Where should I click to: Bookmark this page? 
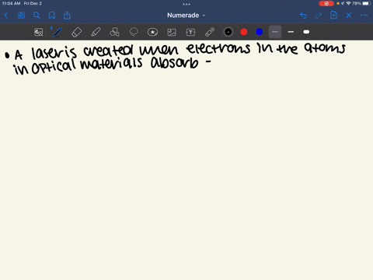pyautogui.click(x=52, y=16)
